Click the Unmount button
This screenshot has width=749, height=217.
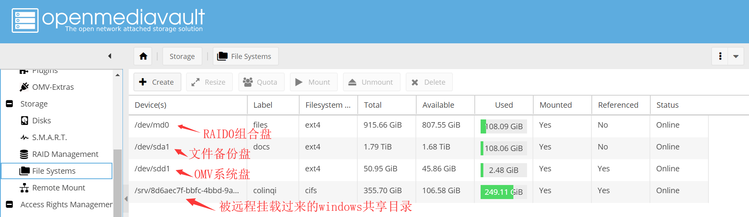click(371, 82)
